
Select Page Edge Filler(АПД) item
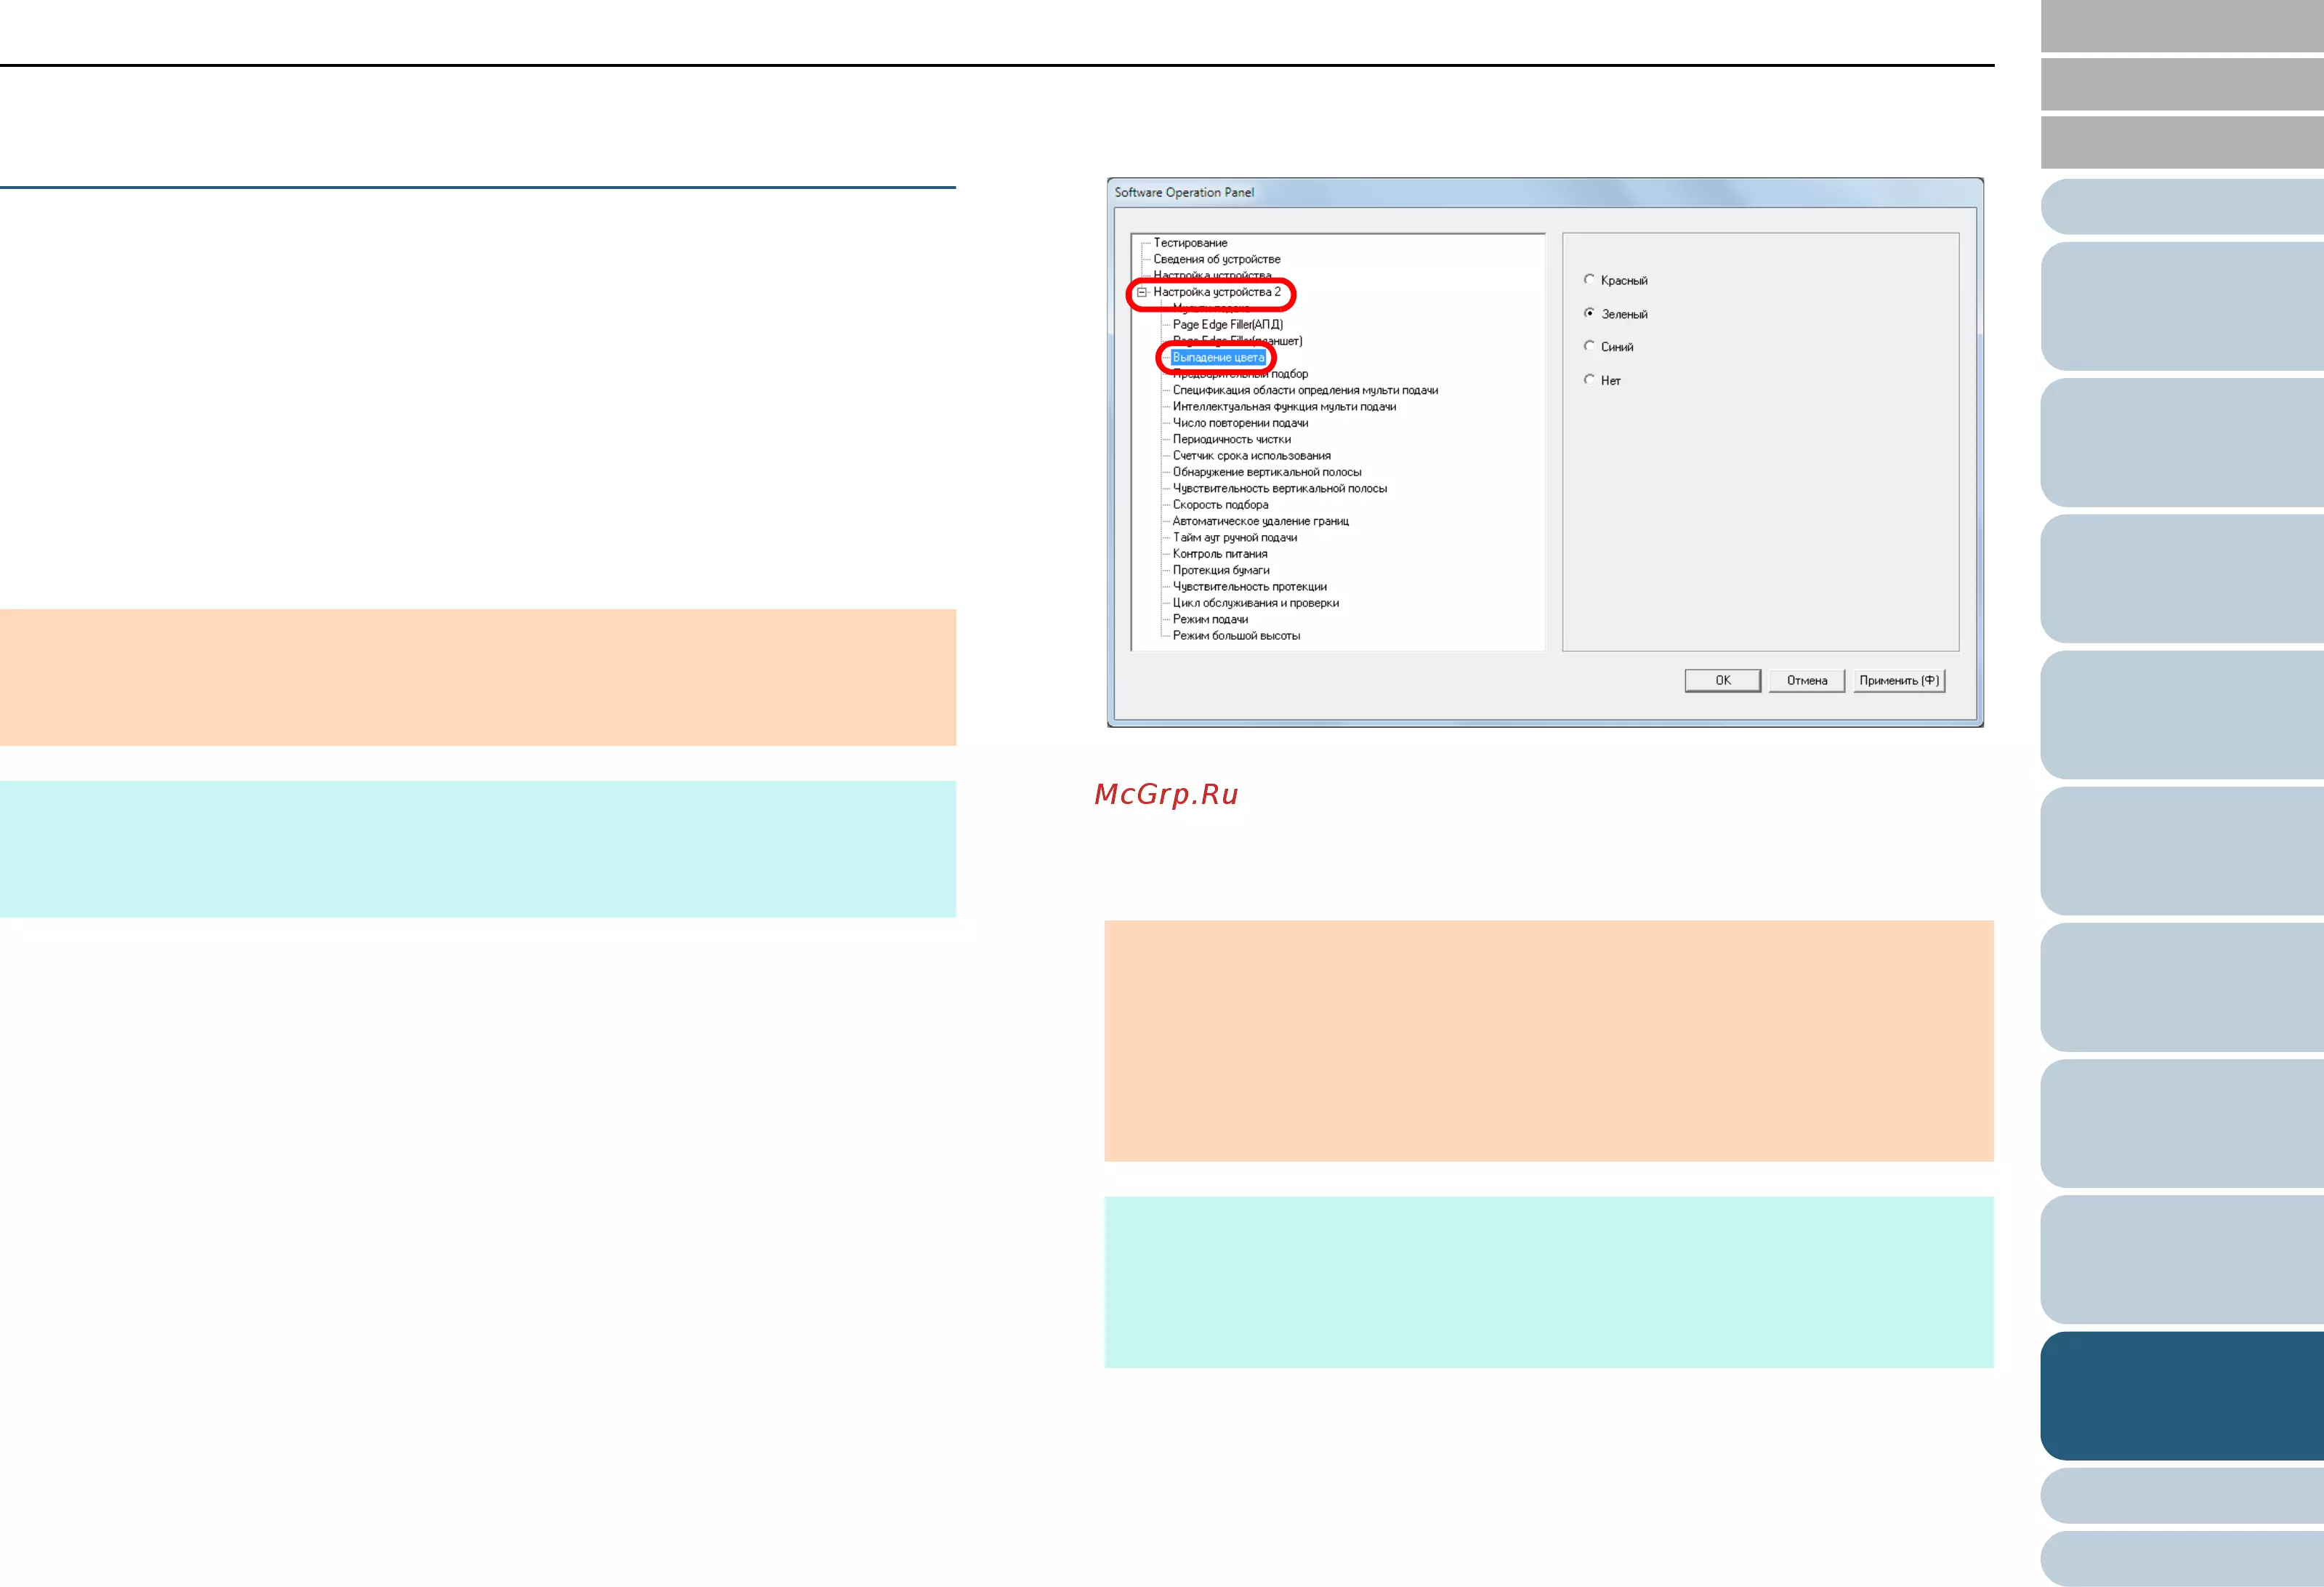click(1227, 325)
